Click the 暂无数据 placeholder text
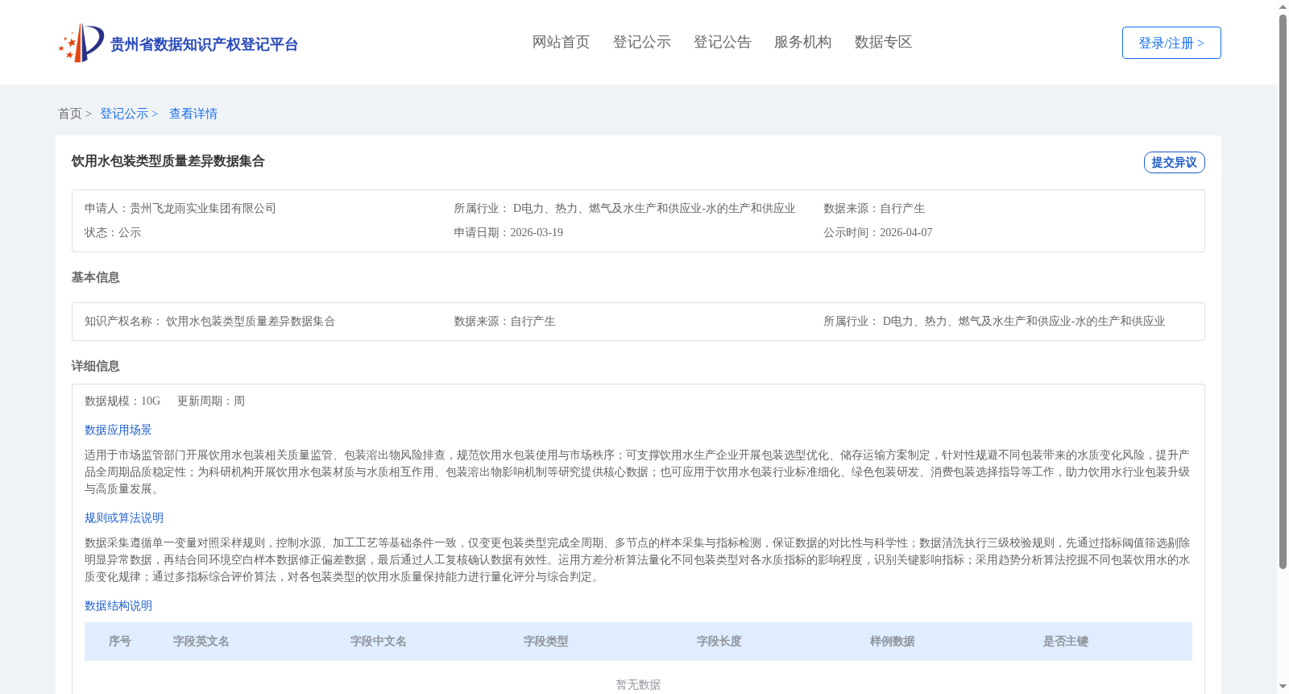This screenshot has width=1289, height=694. click(638, 684)
